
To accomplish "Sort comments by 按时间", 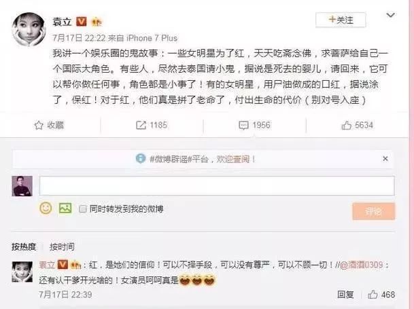I will click(x=62, y=247).
